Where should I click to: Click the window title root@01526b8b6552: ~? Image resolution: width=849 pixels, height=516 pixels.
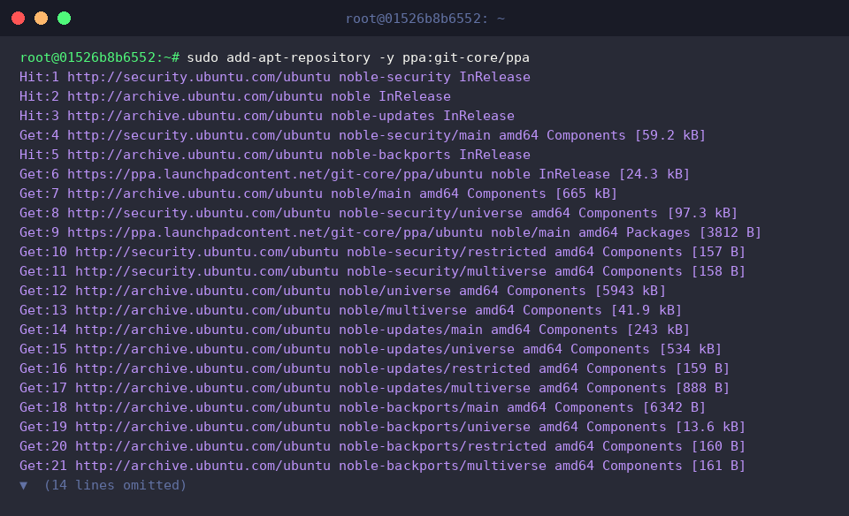(x=425, y=19)
